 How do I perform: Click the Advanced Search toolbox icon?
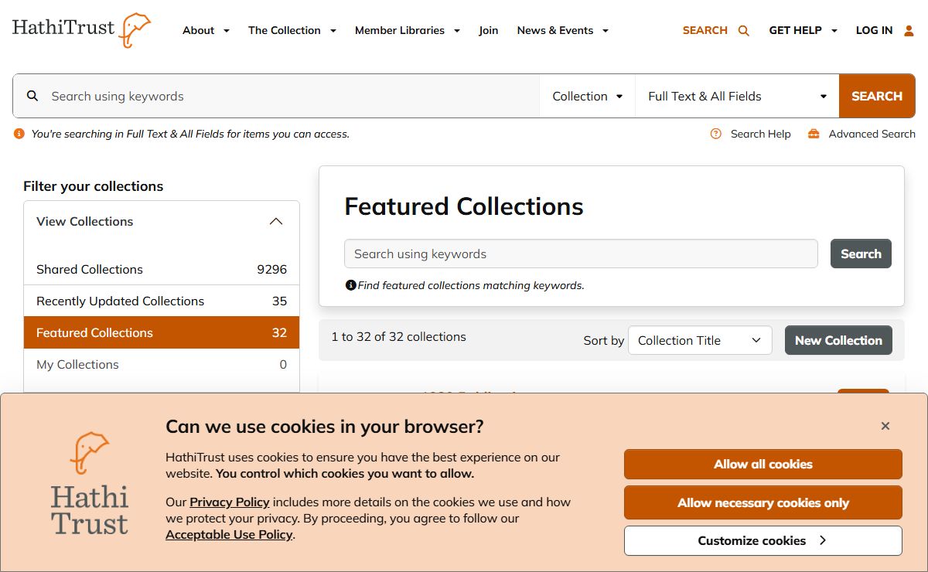814,134
